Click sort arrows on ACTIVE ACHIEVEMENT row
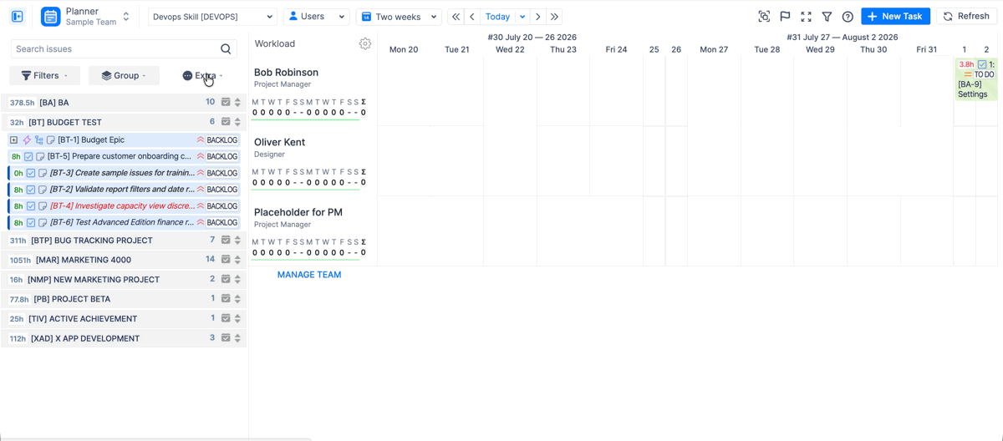1003x441 pixels. point(237,319)
